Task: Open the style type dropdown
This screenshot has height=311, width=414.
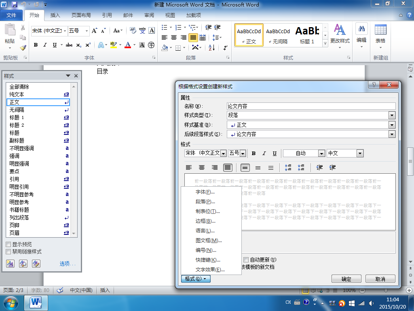Action: (x=392, y=115)
